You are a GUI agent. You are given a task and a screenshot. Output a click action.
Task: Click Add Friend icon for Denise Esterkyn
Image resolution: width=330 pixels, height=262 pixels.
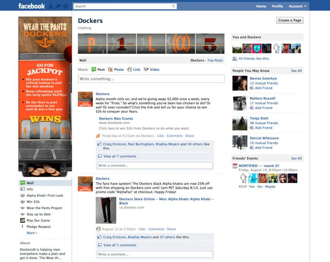click(x=252, y=88)
